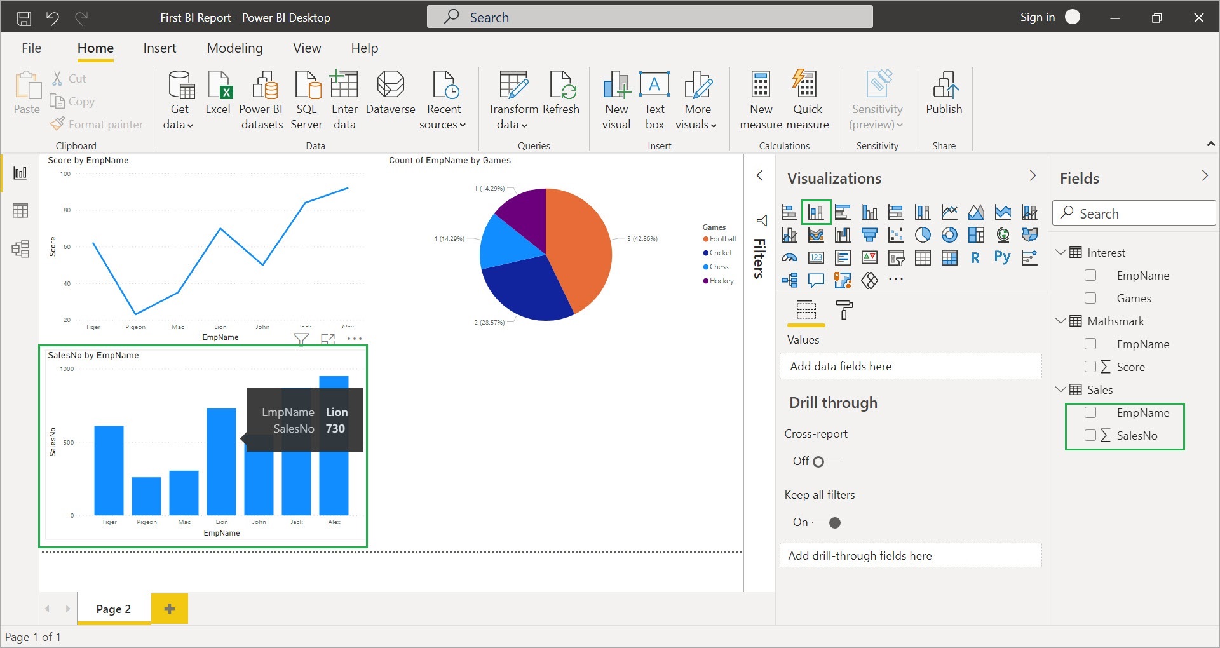Check the SalesNo field under Sales
This screenshot has height=648, width=1220.
[1090, 435]
